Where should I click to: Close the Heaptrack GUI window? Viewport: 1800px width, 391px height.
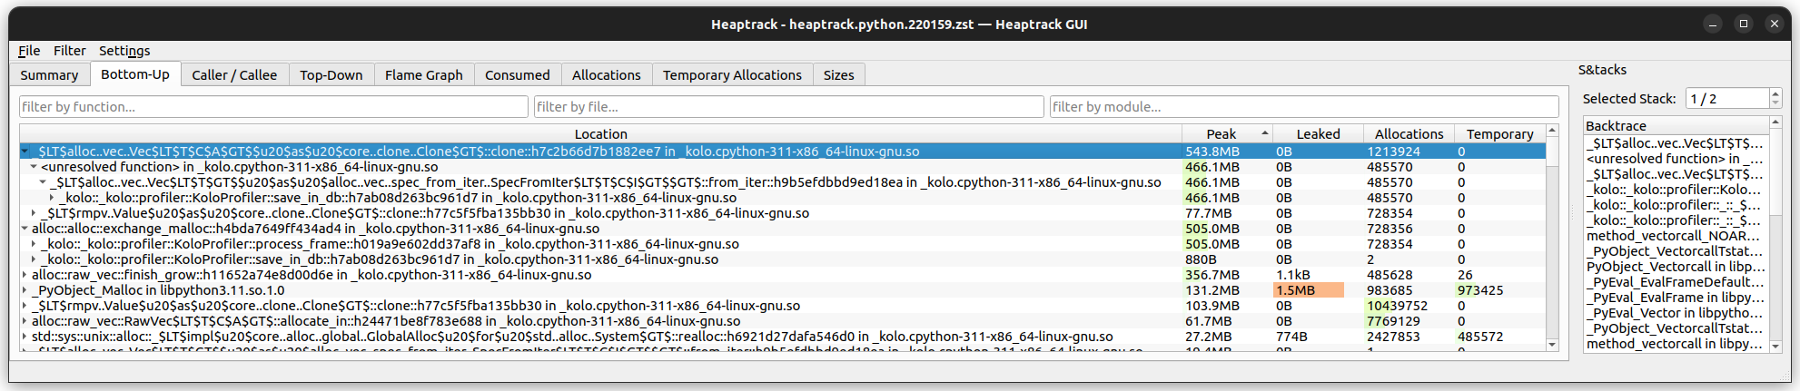click(x=1775, y=24)
